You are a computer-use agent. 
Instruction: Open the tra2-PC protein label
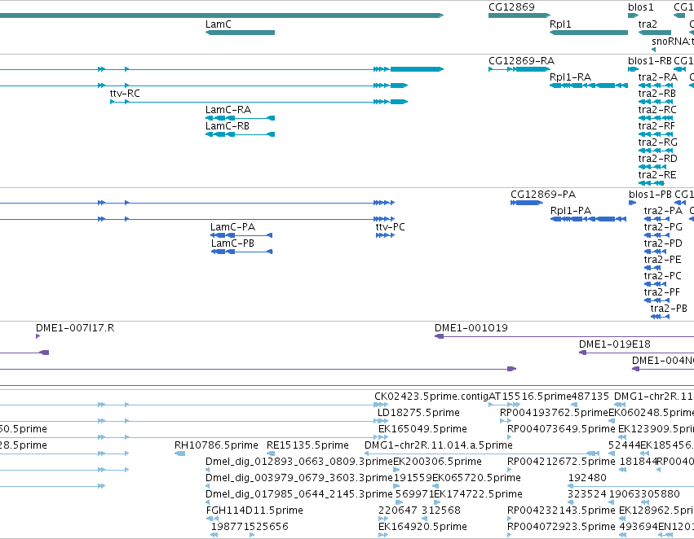point(662,276)
